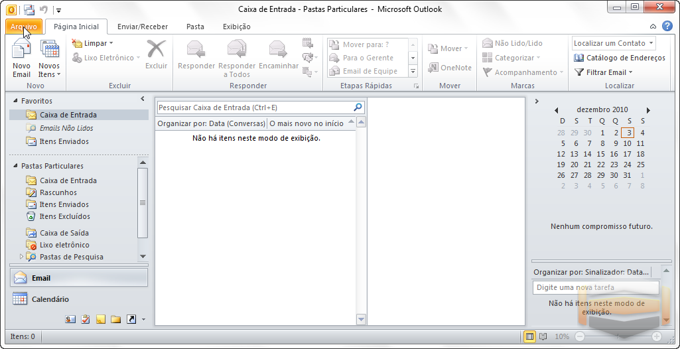Open the Filtrar Email dropdown
The height and width of the screenshot is (349, 680).
pos(604,72)
